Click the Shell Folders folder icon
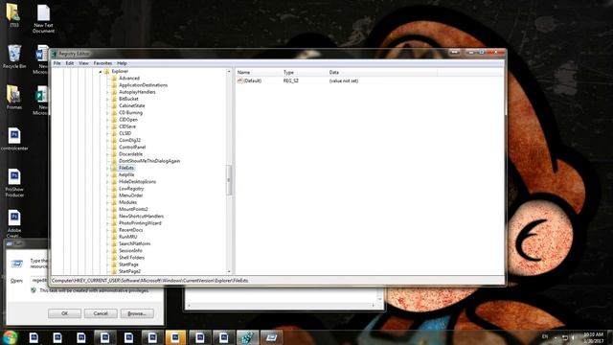This screenshot has width=613, height=345. (x=114, y=258)
